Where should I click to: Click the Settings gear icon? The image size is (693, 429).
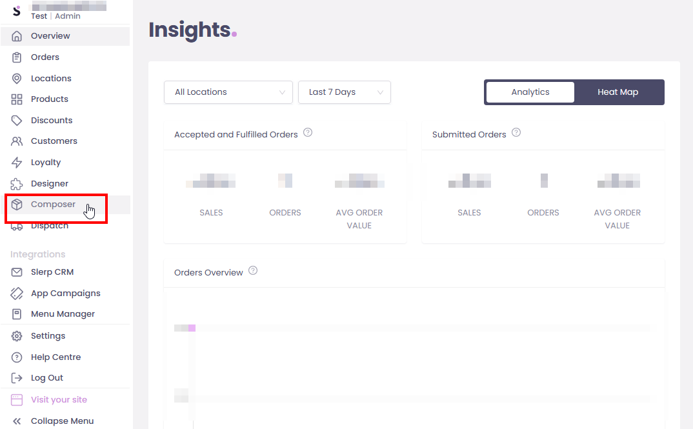(x=17, y=336)
